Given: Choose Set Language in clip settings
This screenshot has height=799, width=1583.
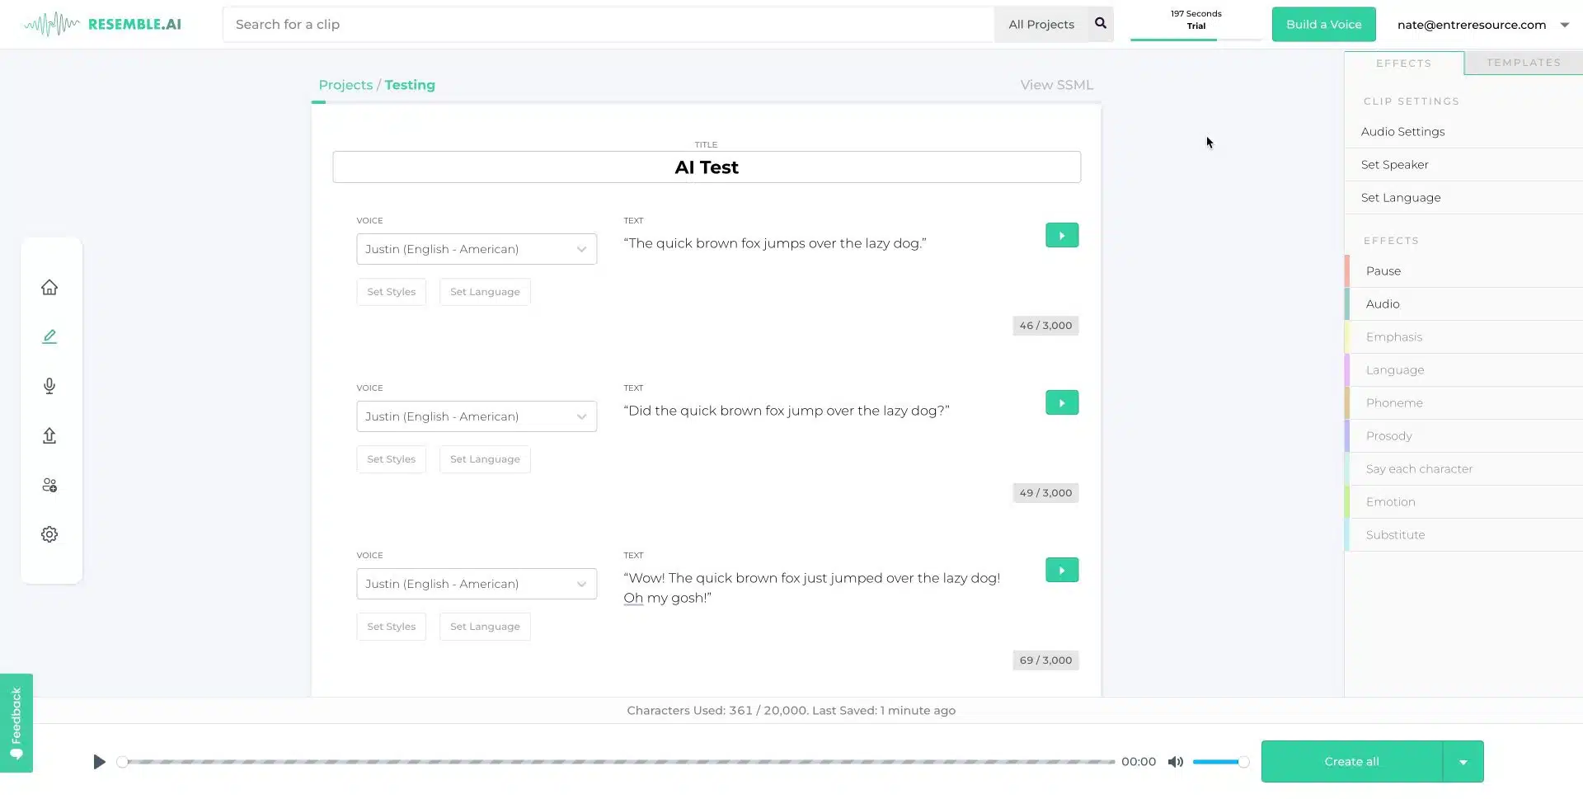Looking at the screenshot, I should (x=1463, y=198).
